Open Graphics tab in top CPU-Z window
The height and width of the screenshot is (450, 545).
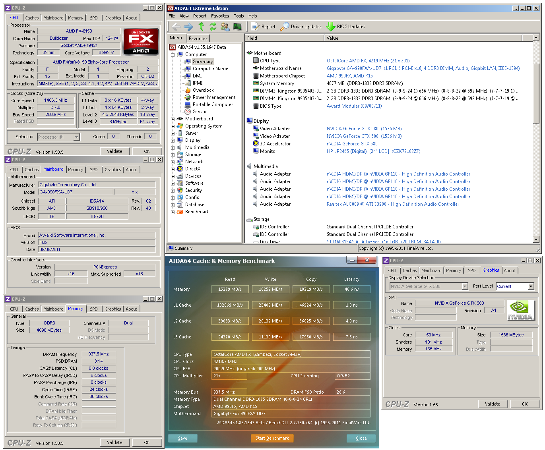113,18
